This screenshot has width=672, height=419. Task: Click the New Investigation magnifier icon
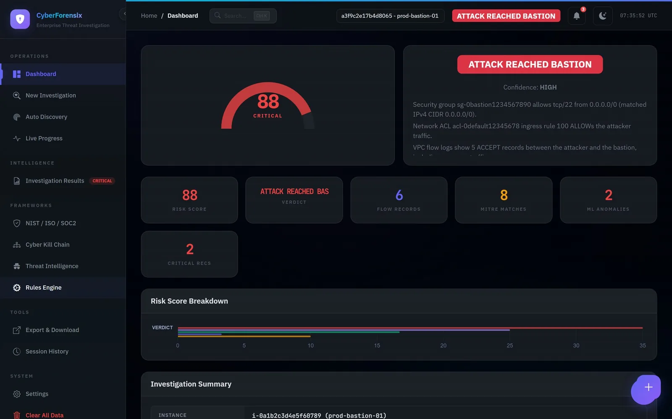17,95
